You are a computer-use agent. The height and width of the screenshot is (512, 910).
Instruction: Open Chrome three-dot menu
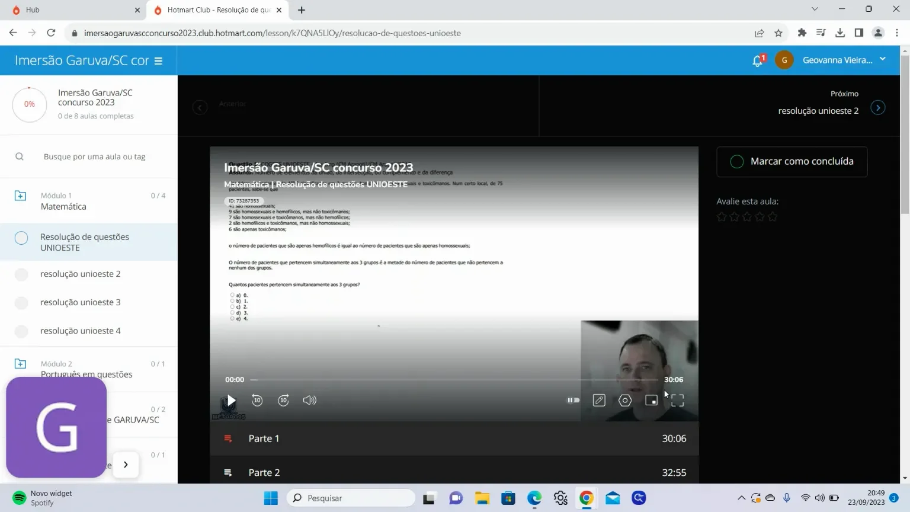click(x=897, y=33)
